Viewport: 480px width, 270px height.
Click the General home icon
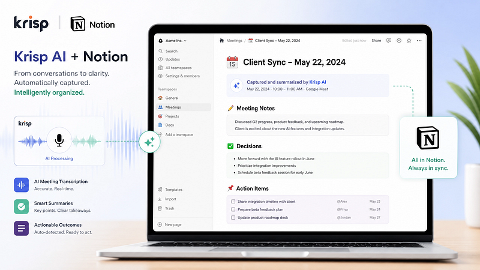(x=160, y=98)
